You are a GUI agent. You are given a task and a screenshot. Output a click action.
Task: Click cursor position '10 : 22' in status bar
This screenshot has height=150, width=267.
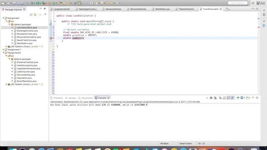201,143
